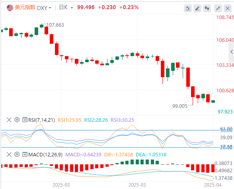Image resolution: width=234 pixels, height=189 pixels.
Task: Expand MACD panel with plus box
Action: pyautogui.click(x=25, y=154)
